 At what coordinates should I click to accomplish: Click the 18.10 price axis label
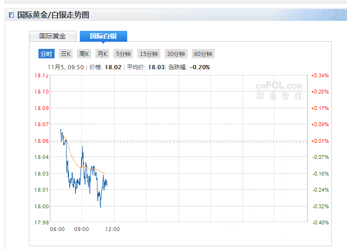41,92
